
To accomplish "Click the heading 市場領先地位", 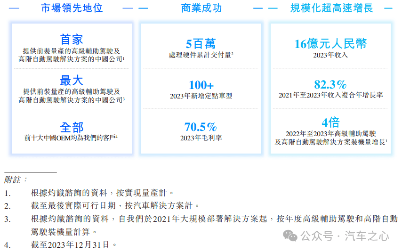I will pos(72,8).
